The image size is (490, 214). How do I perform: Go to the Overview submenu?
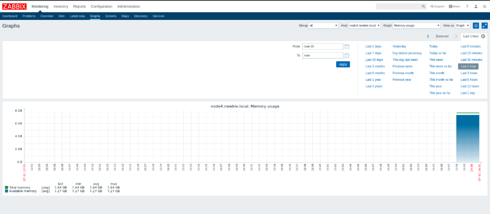(47, 16)
